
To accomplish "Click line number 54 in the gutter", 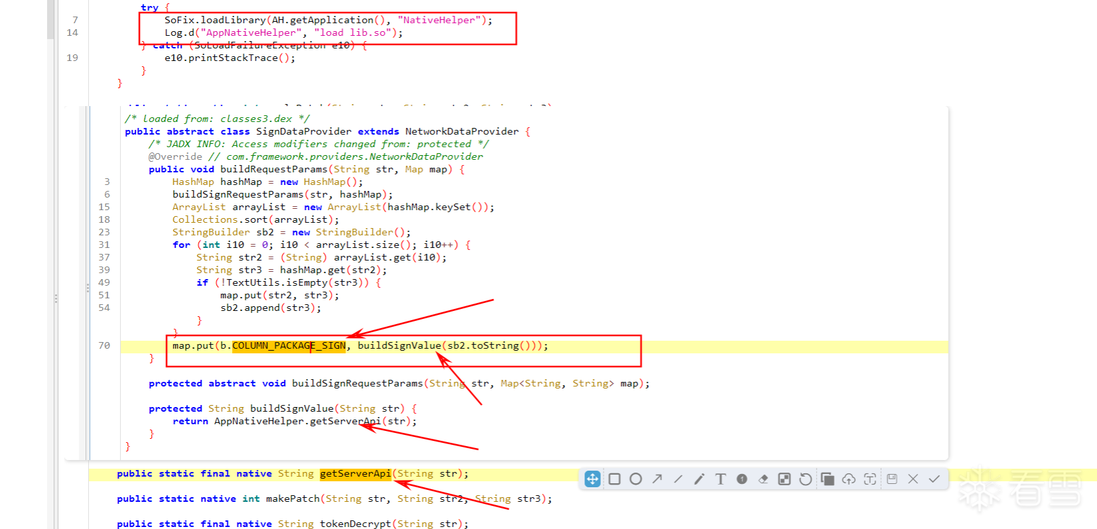I will point(104,308).
